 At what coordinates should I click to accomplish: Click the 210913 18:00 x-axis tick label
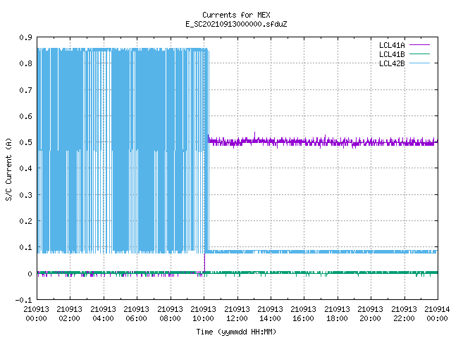click(337, 314)
